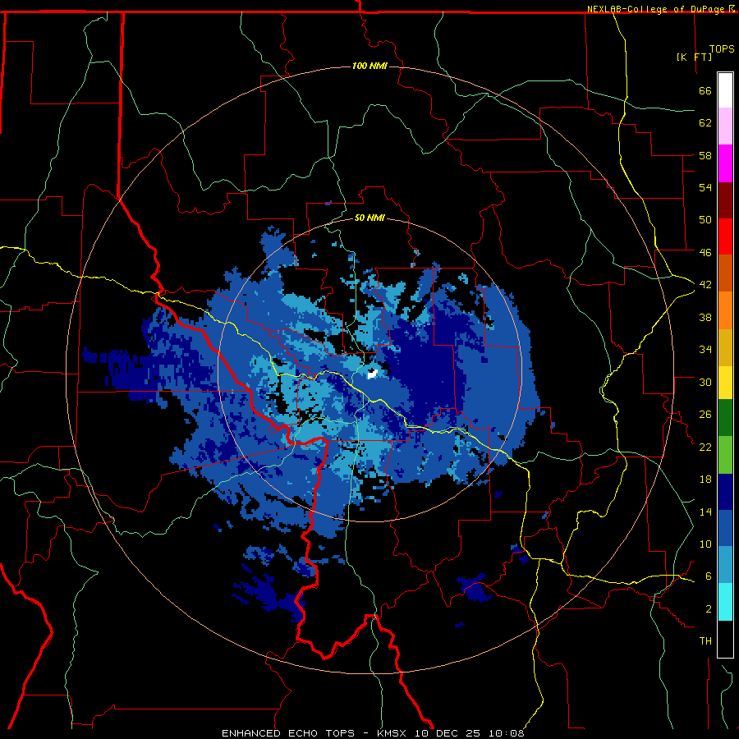739x739 pixels.
Task: Click the dark red swatch between 54 and 50
Action: pyautogui.click(x=725, y=200)
